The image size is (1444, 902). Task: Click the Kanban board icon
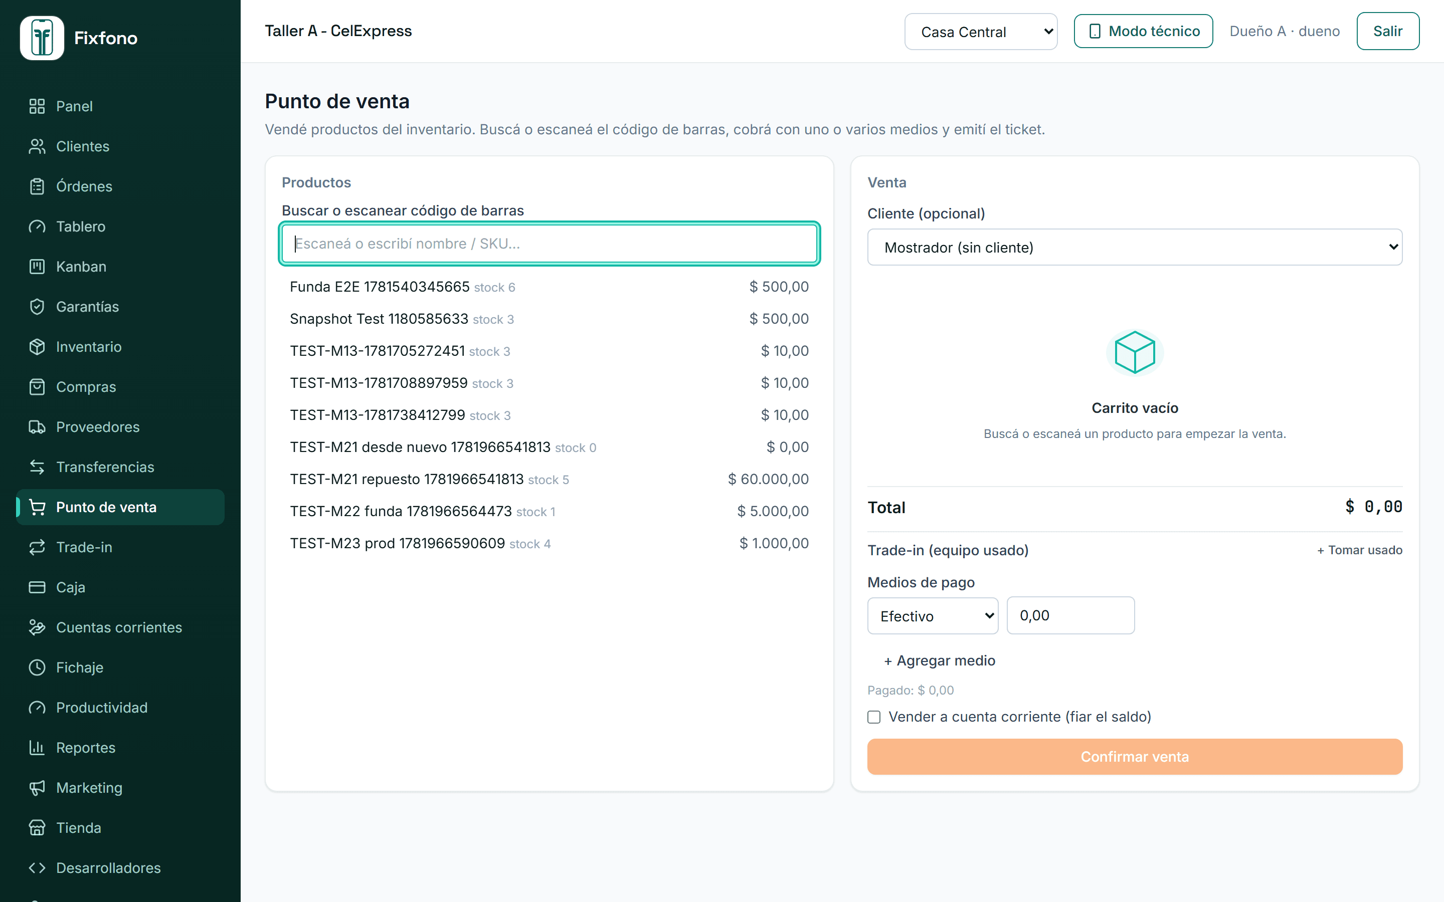point(37,266)
